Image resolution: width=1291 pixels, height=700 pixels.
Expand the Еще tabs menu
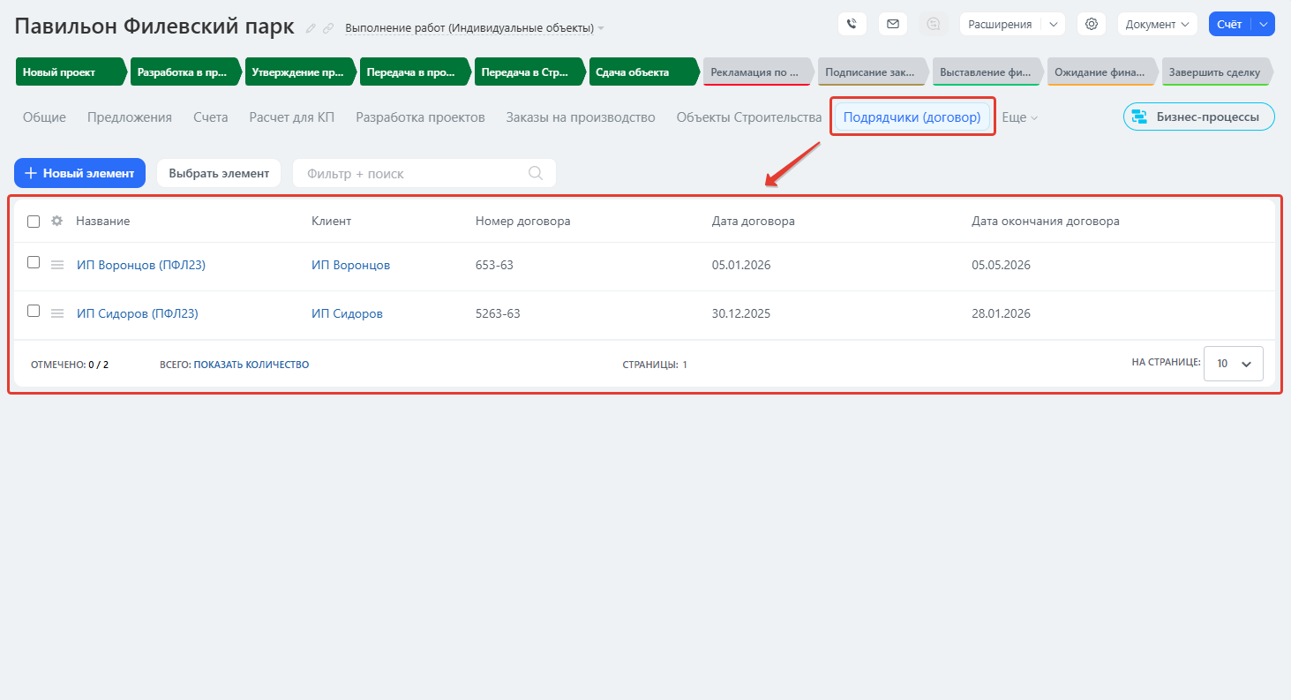pyautogui.click(x=1019, y=117)
